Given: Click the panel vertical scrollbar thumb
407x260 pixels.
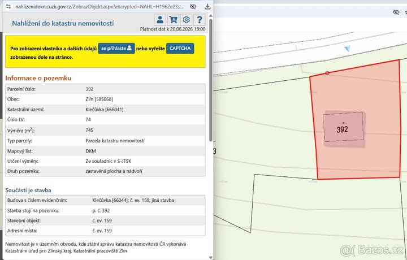Looking at the screenshot, I should [x=210, y=80].
